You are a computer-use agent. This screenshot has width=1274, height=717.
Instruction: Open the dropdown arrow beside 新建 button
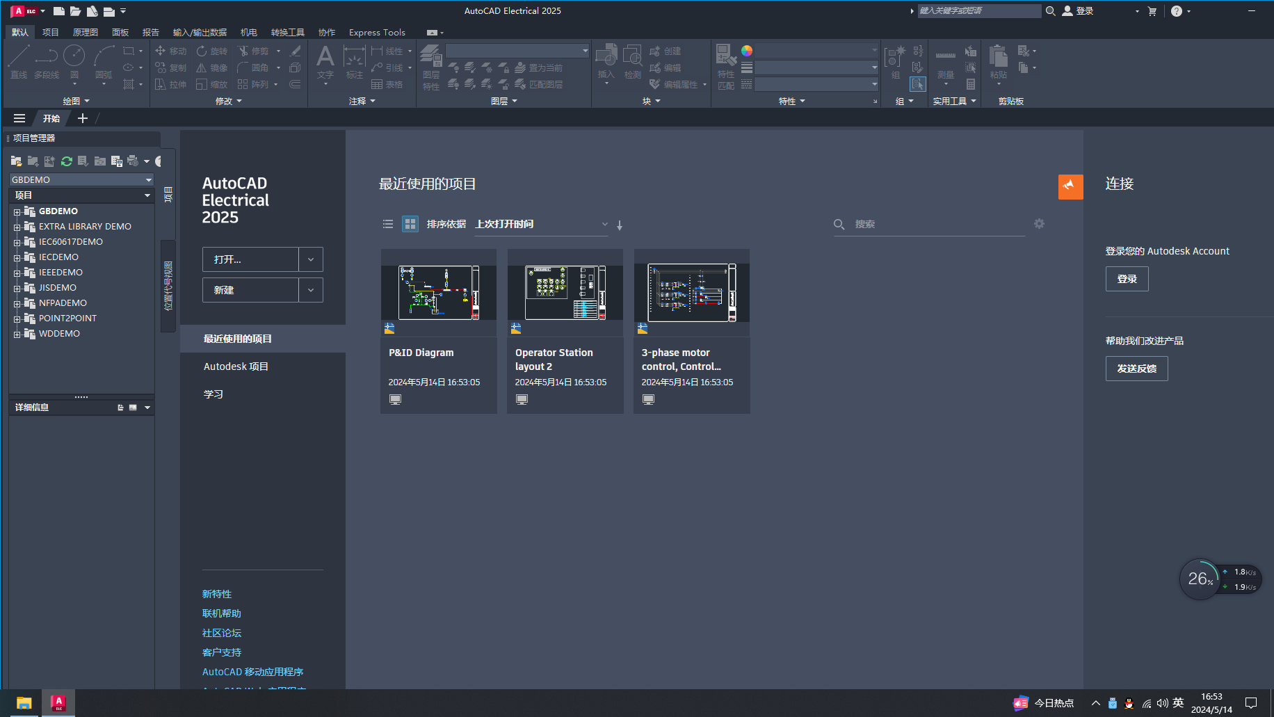coord(311,290)
